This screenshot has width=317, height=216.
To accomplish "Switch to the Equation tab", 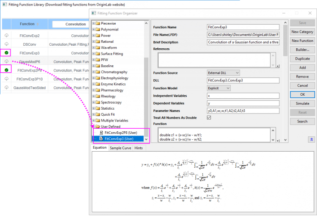I will tap(100, 147).
